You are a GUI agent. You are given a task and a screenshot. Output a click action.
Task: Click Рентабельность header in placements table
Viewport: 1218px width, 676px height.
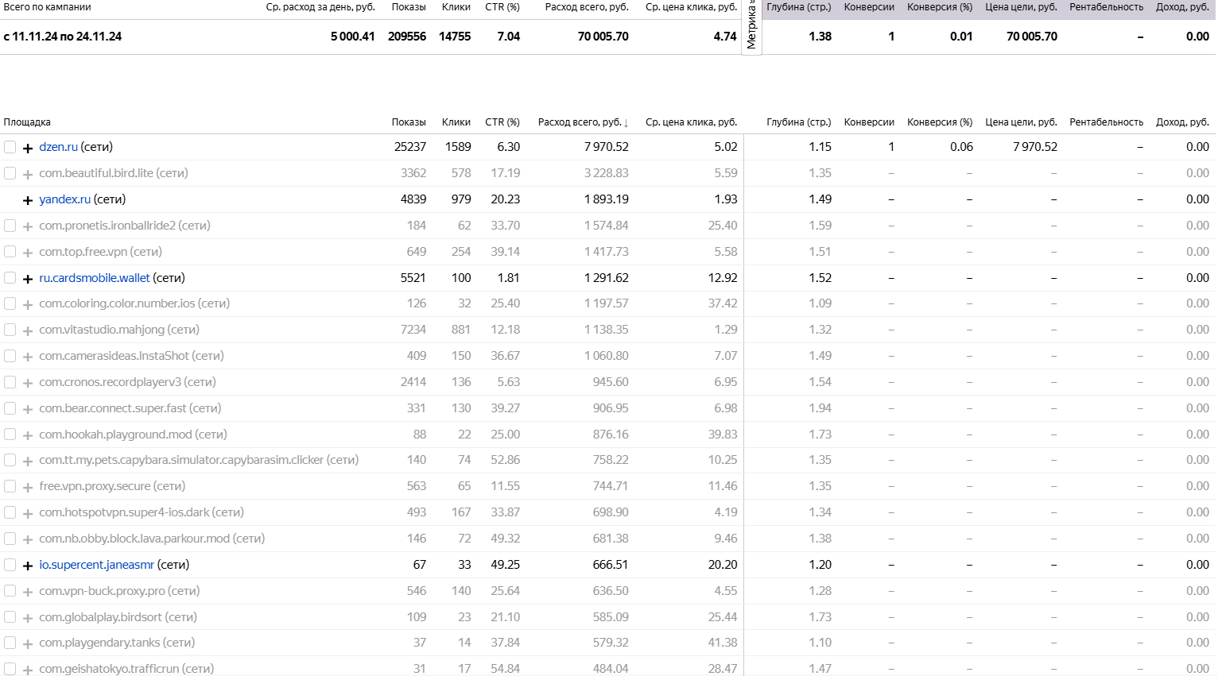[x=1107, y=122]
